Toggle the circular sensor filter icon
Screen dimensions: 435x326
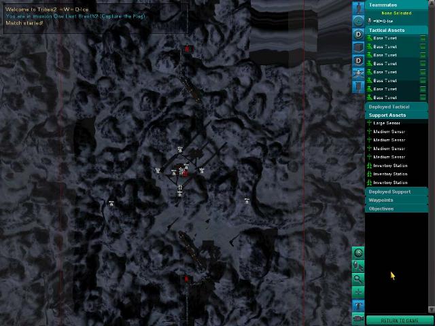(x=358, y=21)
